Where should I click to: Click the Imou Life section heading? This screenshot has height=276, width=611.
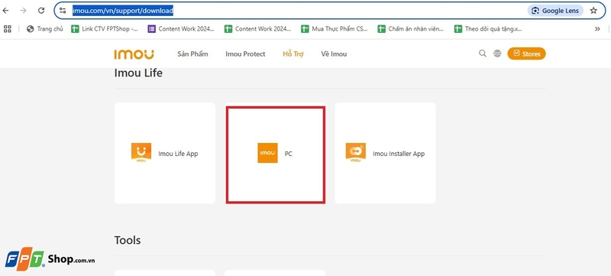coord(138,73)
